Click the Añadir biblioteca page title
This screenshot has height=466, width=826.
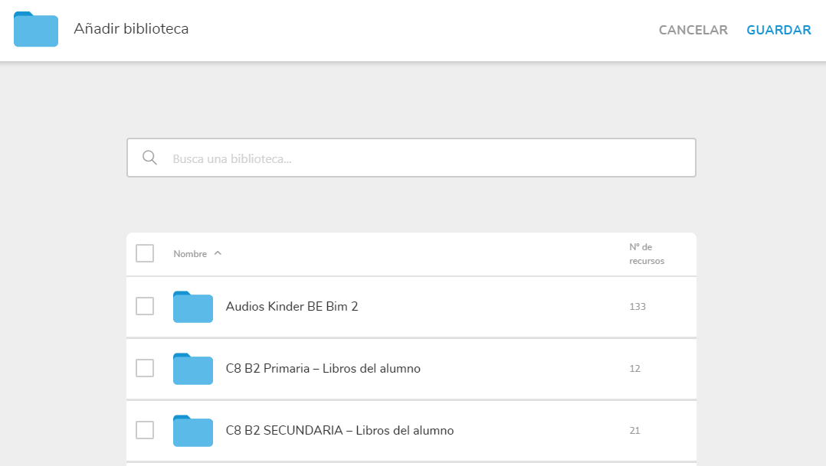pos(131,29)
